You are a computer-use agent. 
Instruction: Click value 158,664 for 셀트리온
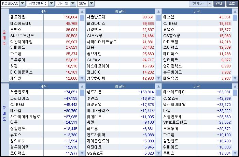pos(71,17)
